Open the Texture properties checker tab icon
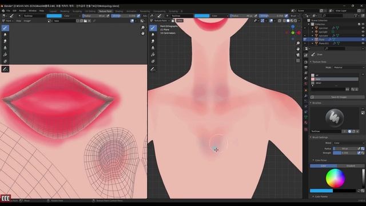Screen dimensions: 366x206 click(x=306, y=129)
